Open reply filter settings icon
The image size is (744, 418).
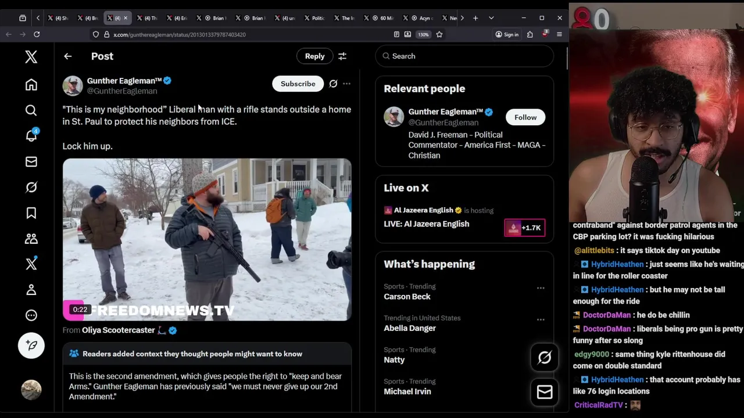tap(342, 56)
